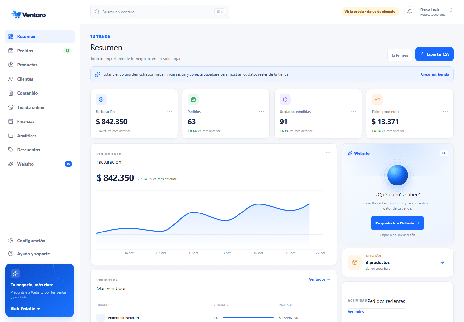The height and width of the screenshot is (322, 464).
Task: Click the Pedidos shopping bag card icon
Action: click(193, 99)
